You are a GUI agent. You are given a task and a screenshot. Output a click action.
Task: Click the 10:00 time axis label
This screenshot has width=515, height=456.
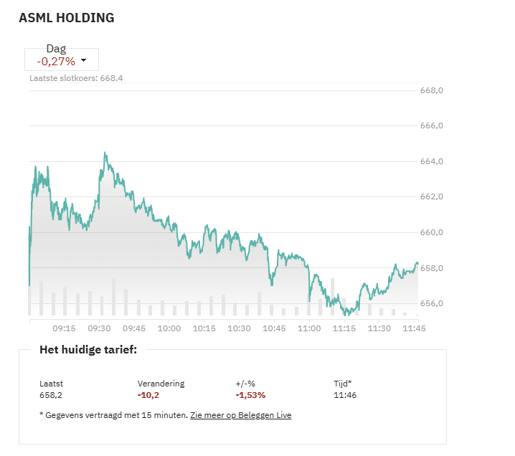point(169,328)
